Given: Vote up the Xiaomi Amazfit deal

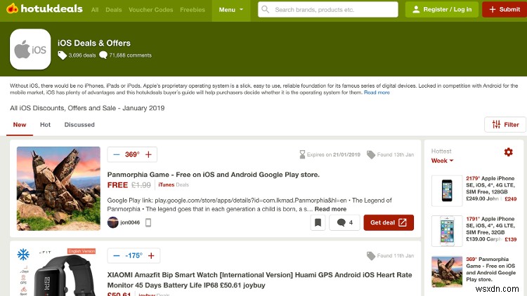Looking at the screenshot, I should point(151,255).
